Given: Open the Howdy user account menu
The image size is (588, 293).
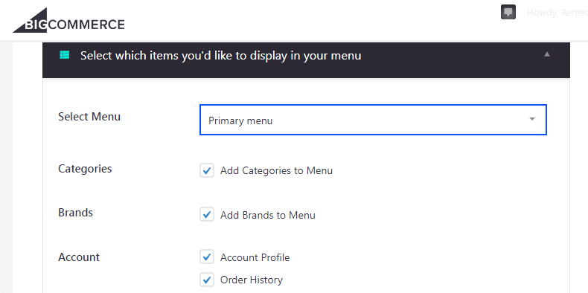Looking at the screenshot, I should pyautogui.click(x=557, y=13).
